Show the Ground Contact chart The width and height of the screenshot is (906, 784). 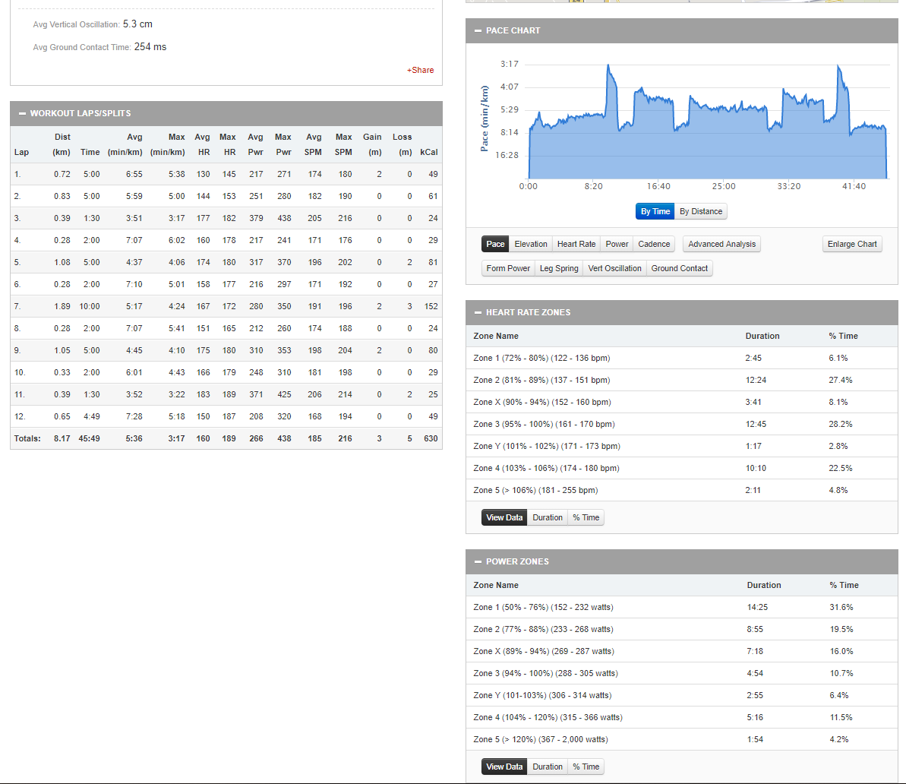[x=679, y=268]
